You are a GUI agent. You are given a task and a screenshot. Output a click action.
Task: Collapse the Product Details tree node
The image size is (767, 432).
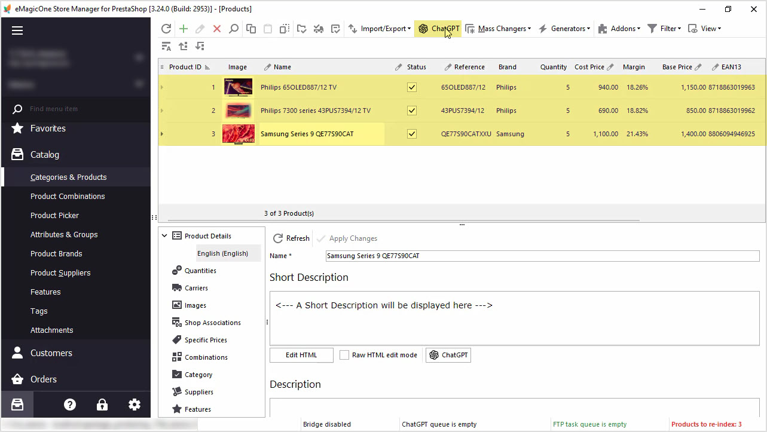click(164, 236)
